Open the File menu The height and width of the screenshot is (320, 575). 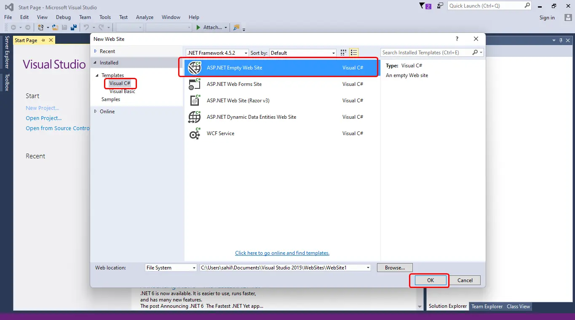[x=8, y=17]
